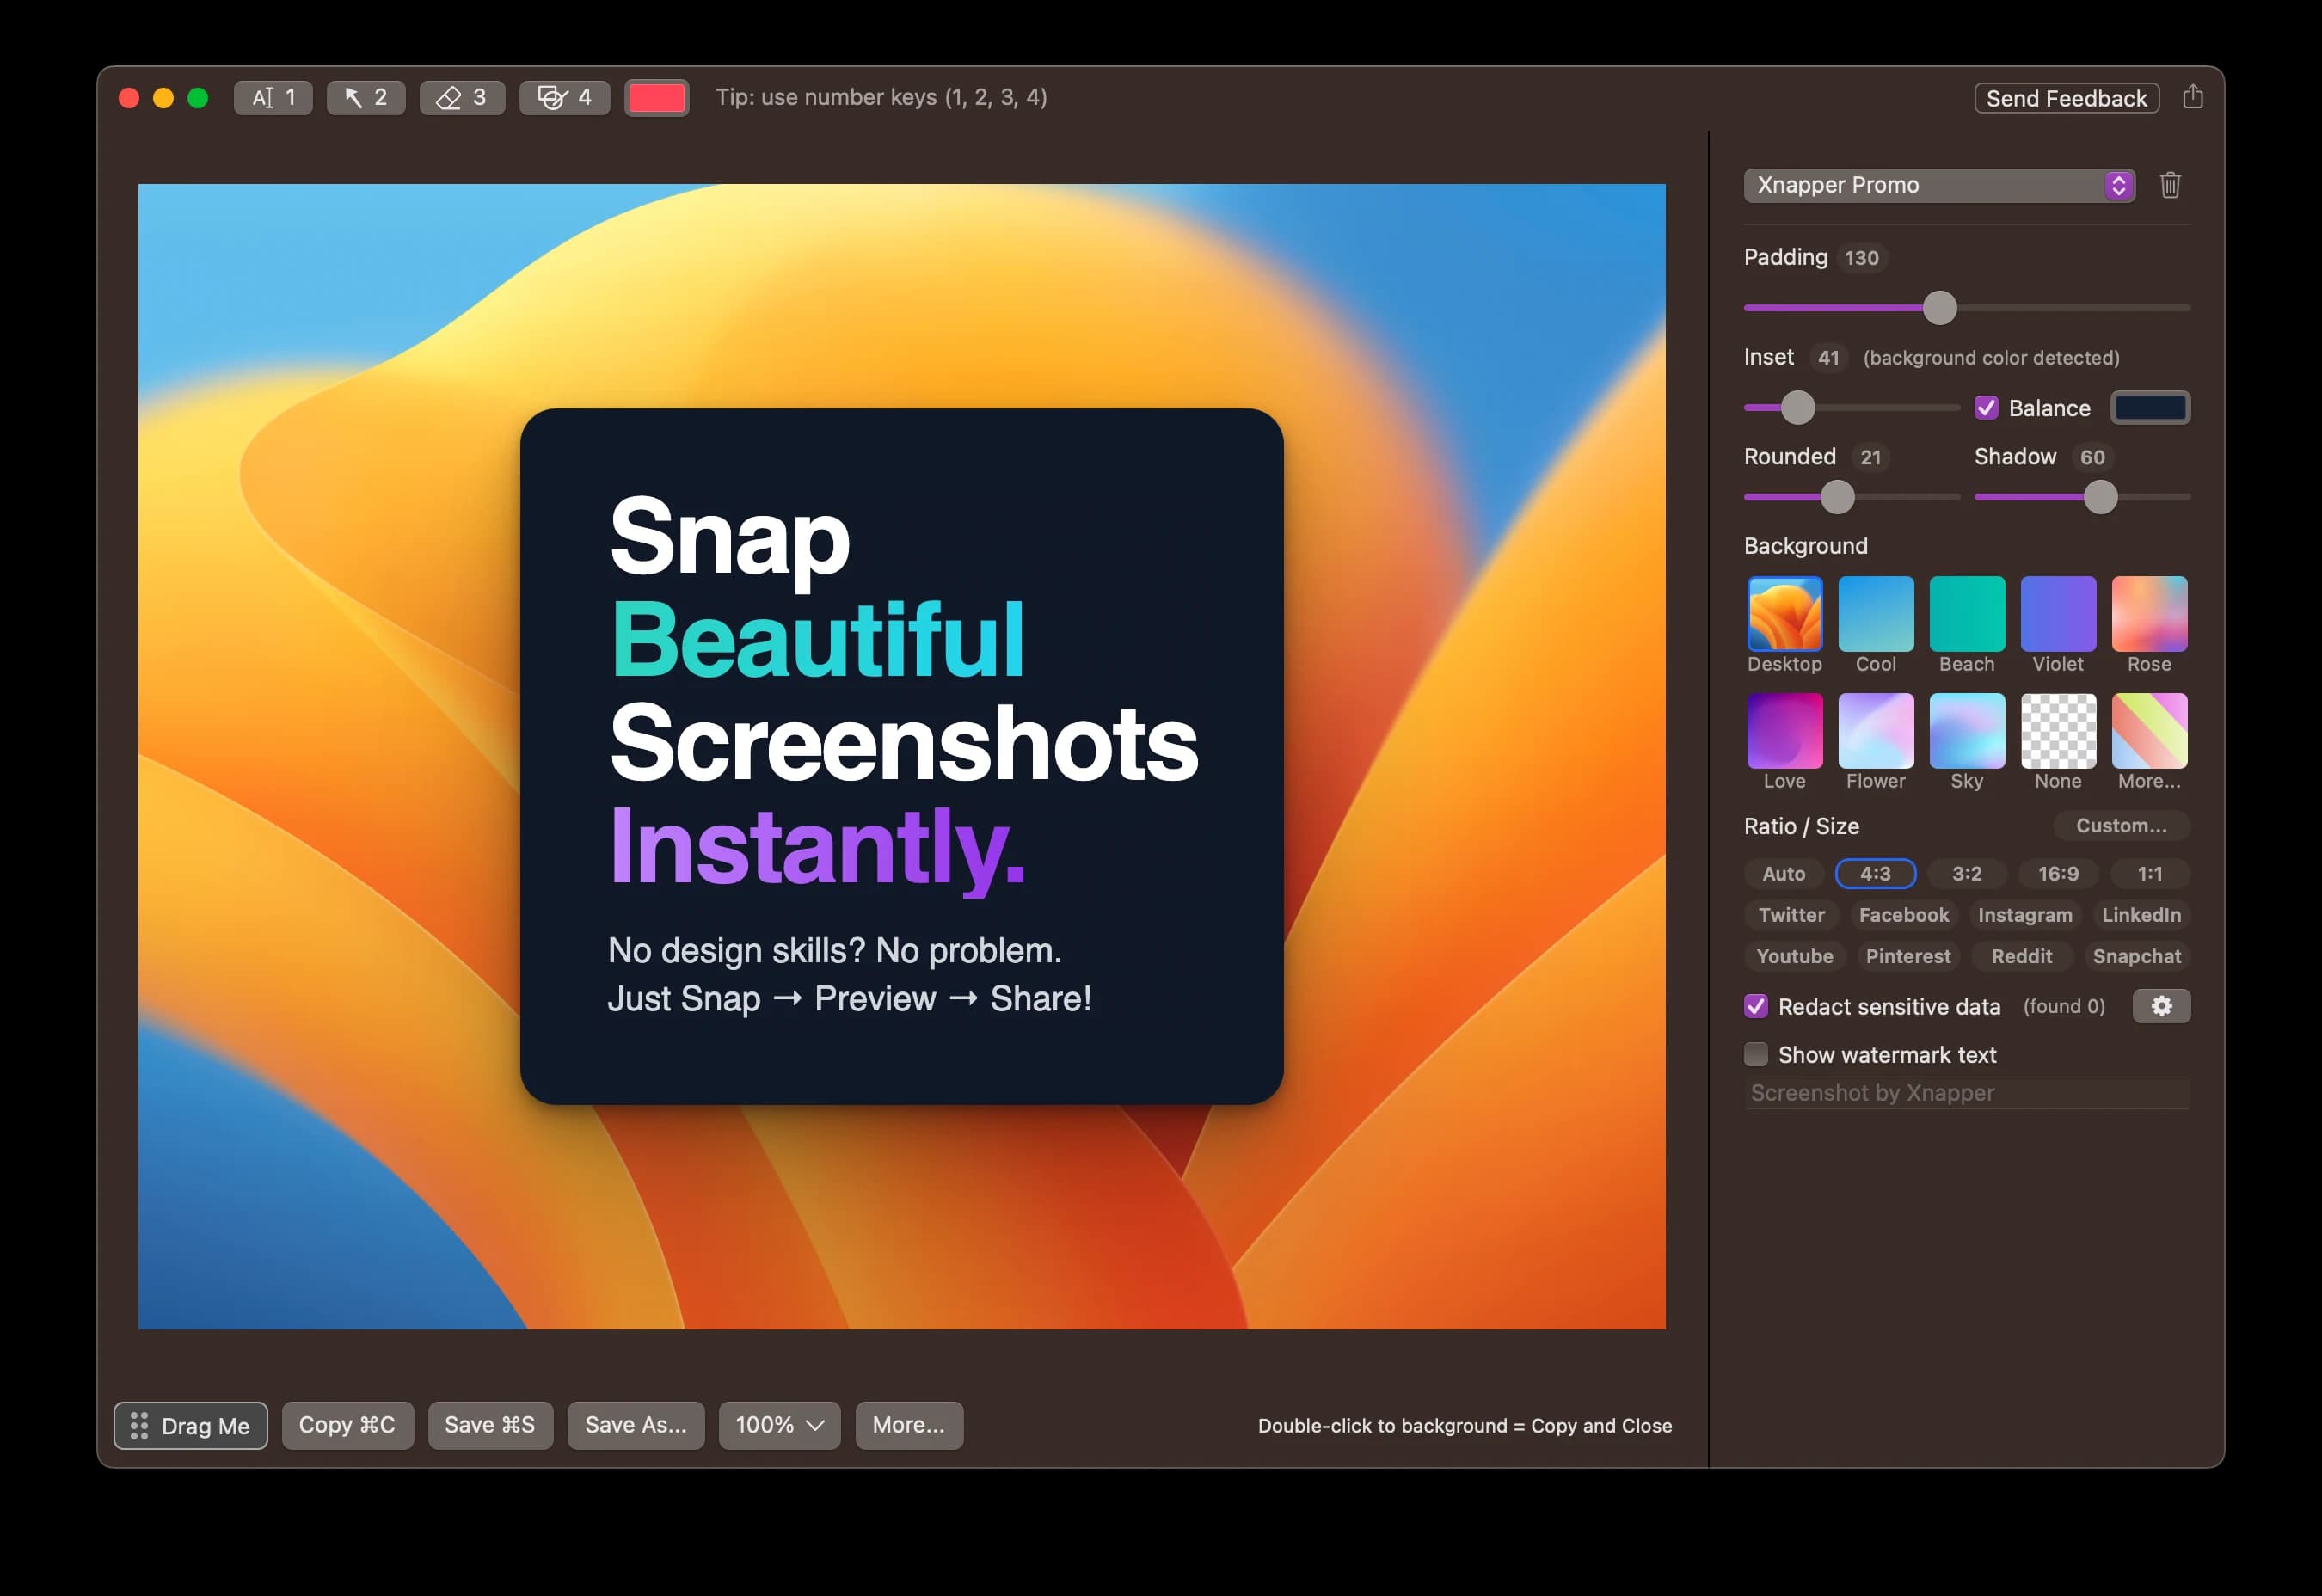Select the Pinterest size preset
This screenshot has height=1596, width=2322.
(1907, 956)
